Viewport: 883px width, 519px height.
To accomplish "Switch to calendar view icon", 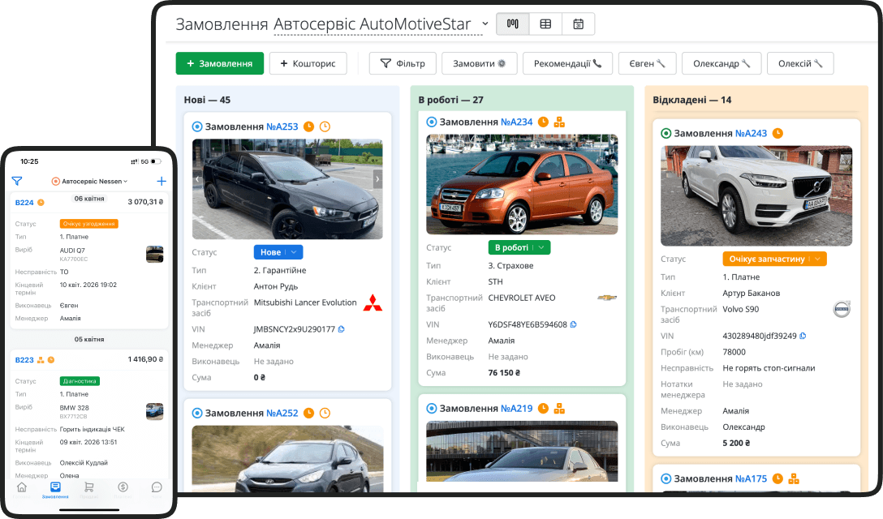I will click(x=579, y=24).
